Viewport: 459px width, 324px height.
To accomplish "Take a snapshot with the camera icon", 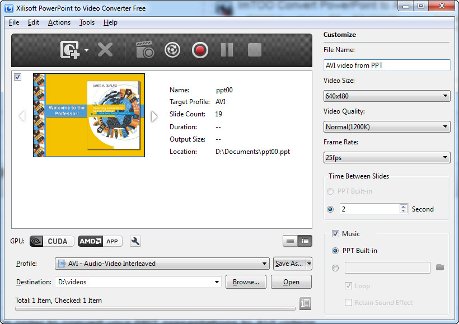I will (x=144, y=50).
